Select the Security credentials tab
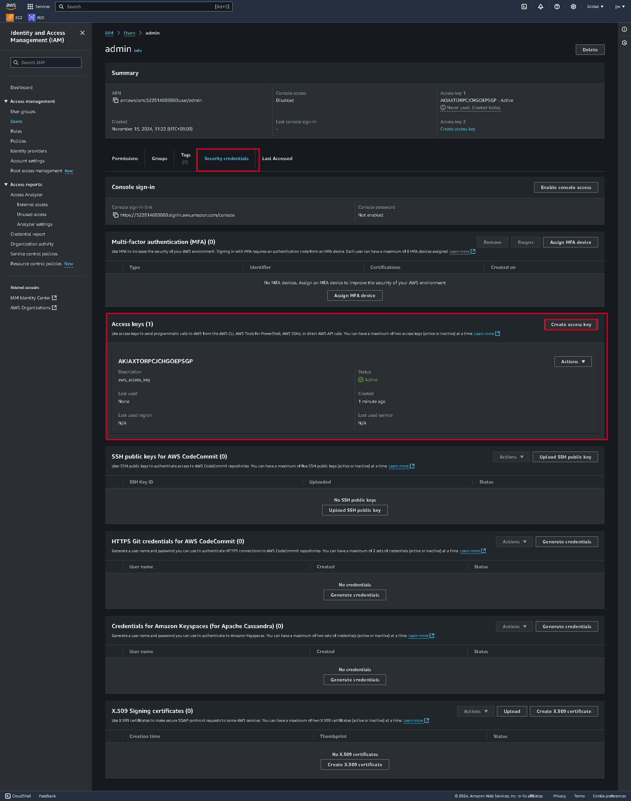Screen dimensions: 631x801 coord(226,158)
